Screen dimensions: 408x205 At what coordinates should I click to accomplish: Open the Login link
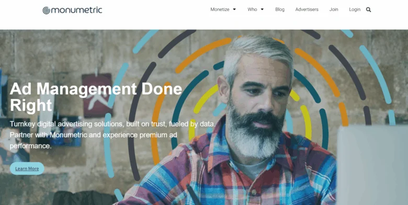[x=355, y=9]
